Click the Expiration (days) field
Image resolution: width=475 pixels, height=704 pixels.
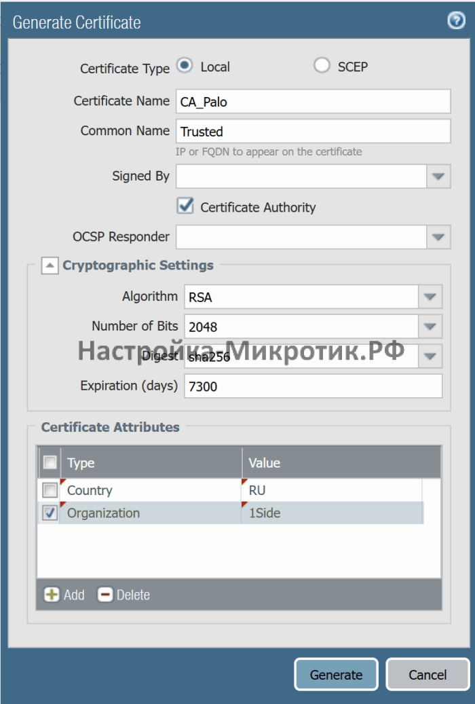pos(313,386)
